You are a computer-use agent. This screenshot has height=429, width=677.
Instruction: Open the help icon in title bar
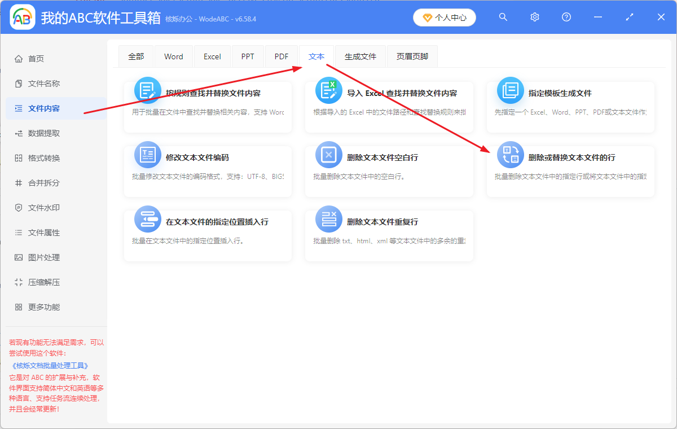[x=566, y=17]
